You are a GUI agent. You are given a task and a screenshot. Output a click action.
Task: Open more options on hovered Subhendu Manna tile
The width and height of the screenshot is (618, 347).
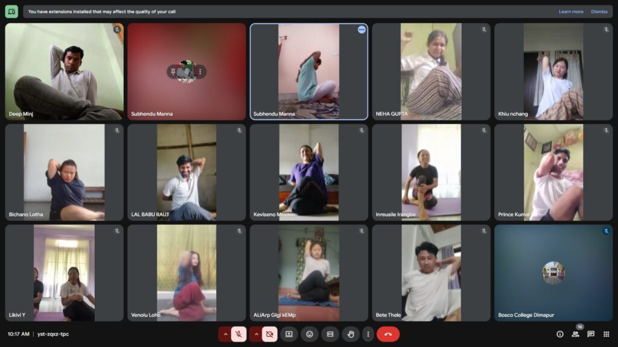click(x=200, y=72)
